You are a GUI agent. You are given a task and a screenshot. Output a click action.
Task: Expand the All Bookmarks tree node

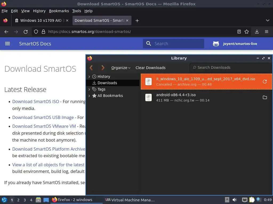[89, 96]
